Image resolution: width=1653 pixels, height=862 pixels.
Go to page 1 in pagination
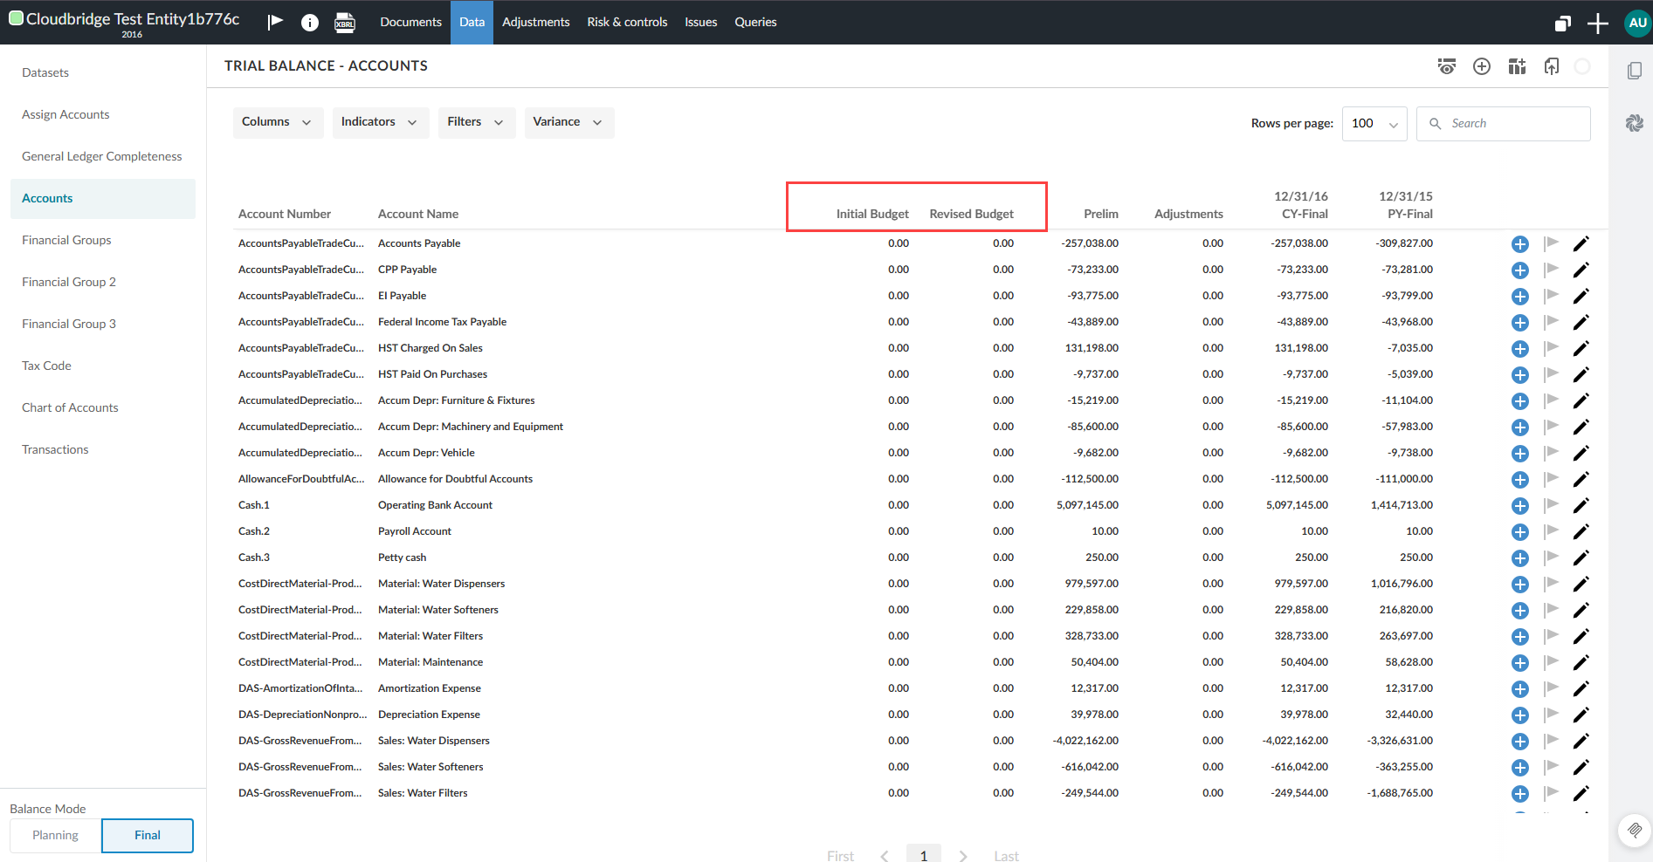tap(924, 855)
